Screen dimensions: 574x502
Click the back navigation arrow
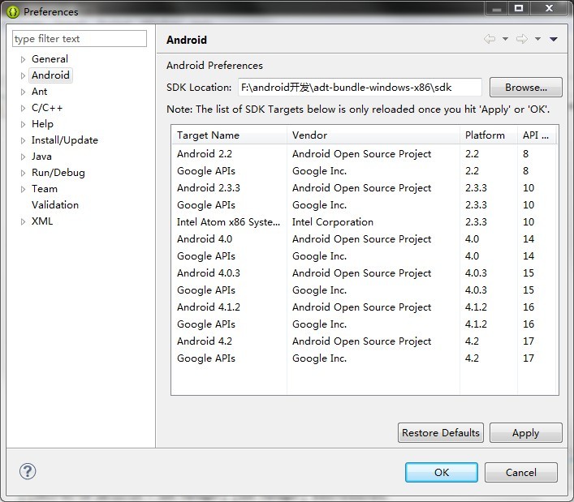tap(490, 39)
